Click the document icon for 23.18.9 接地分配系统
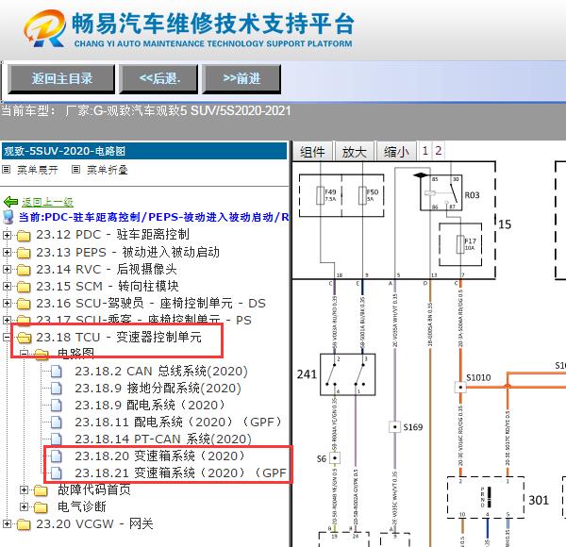Viewport: 566px width, 547px height. tap(56, 389)
